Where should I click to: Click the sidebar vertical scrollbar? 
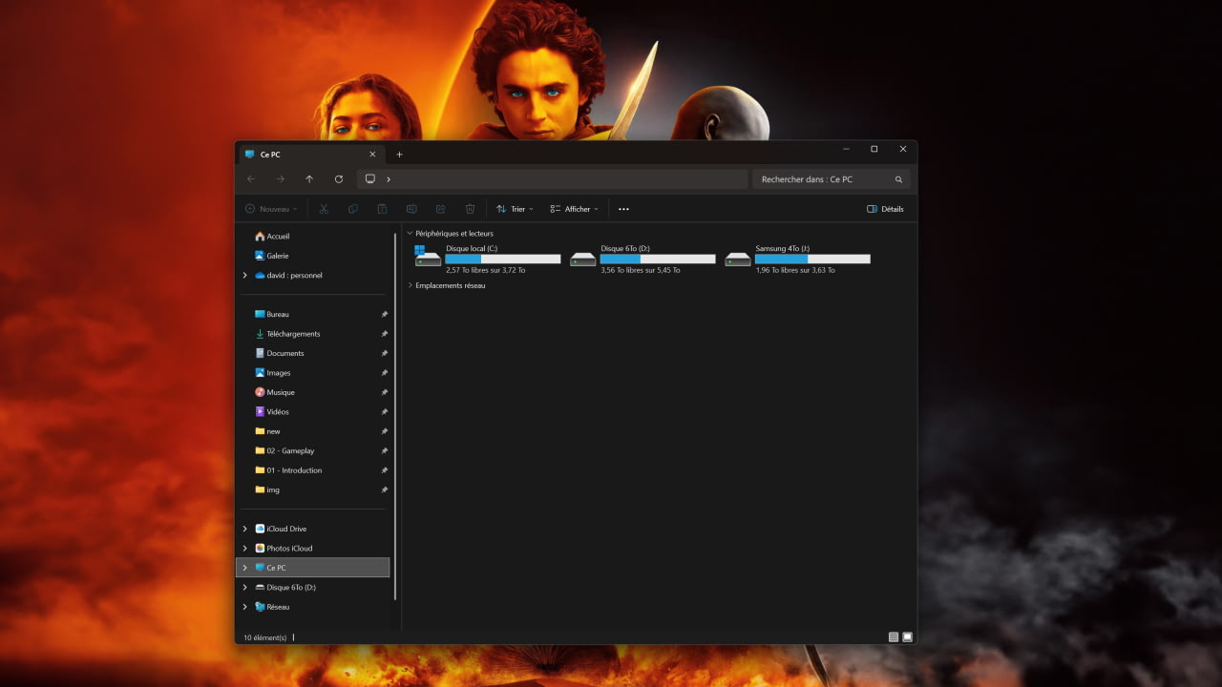point(395,415)
